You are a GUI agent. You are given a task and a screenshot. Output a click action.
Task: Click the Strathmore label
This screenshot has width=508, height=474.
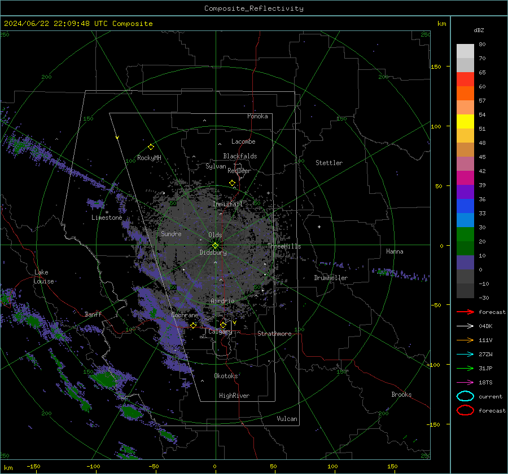pyautogui.click(x=274, y=334)
